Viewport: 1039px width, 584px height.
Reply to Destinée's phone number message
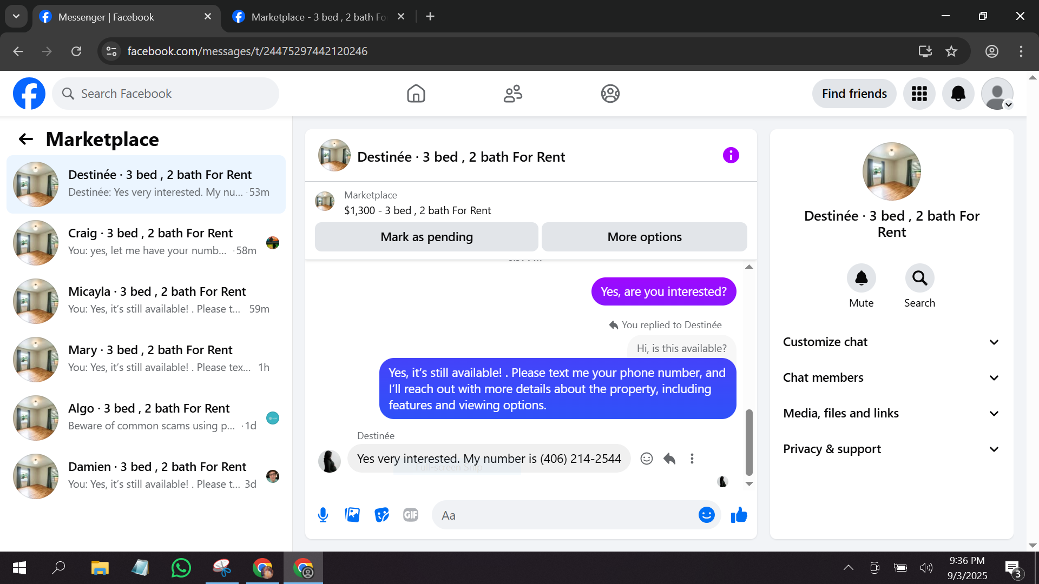(x=669, y=459)
